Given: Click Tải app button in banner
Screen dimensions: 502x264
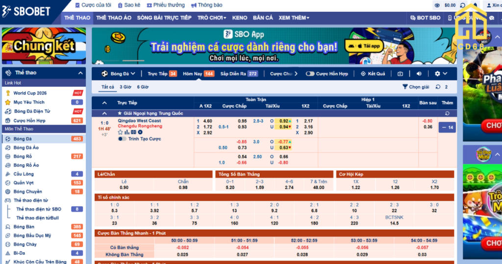Looking at the screenshot, I should pyautogui.click(x=364, y=46).
